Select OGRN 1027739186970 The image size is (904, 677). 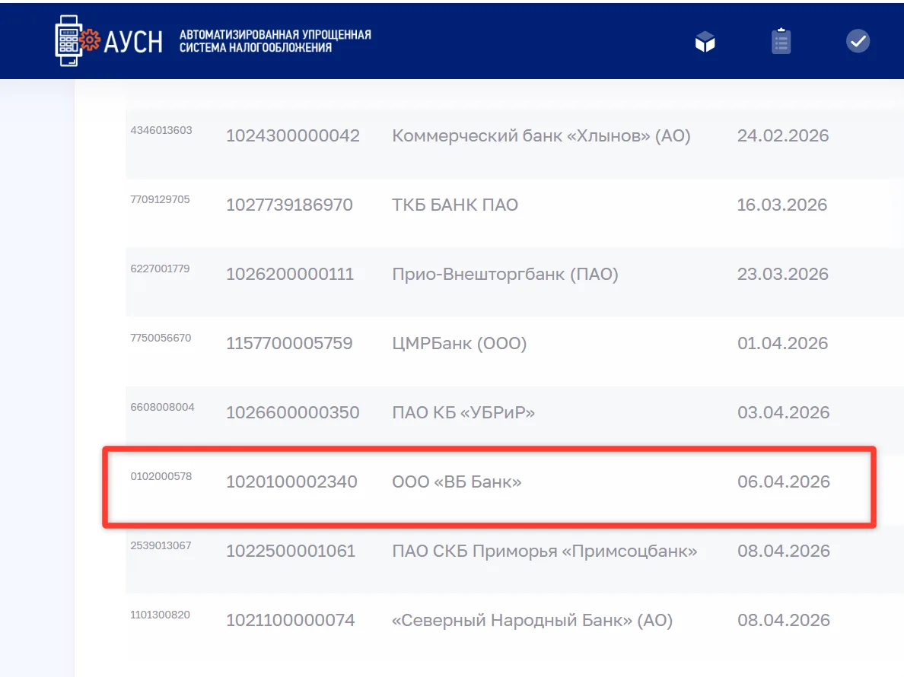289,205
